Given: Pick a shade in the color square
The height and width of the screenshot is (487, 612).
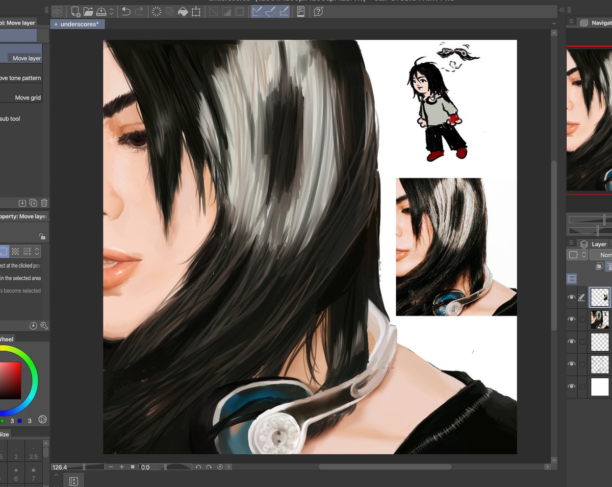Looking at the screenshot, I should coord(10,380).
